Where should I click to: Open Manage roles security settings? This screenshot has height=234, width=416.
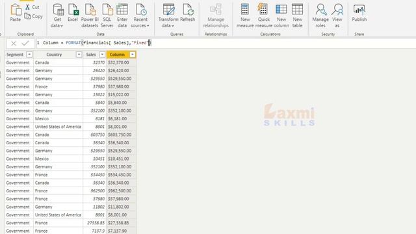point(320,16)
